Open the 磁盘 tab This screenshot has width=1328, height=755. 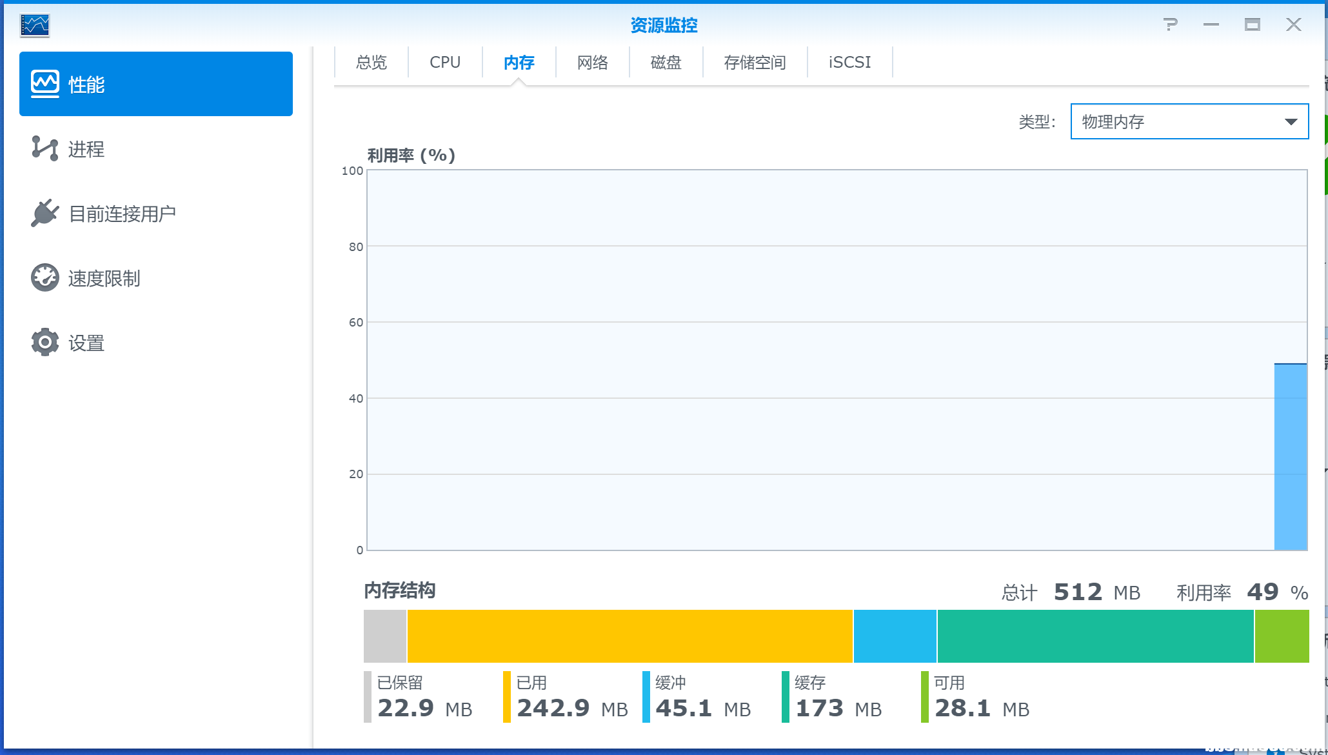click(666, 62)
